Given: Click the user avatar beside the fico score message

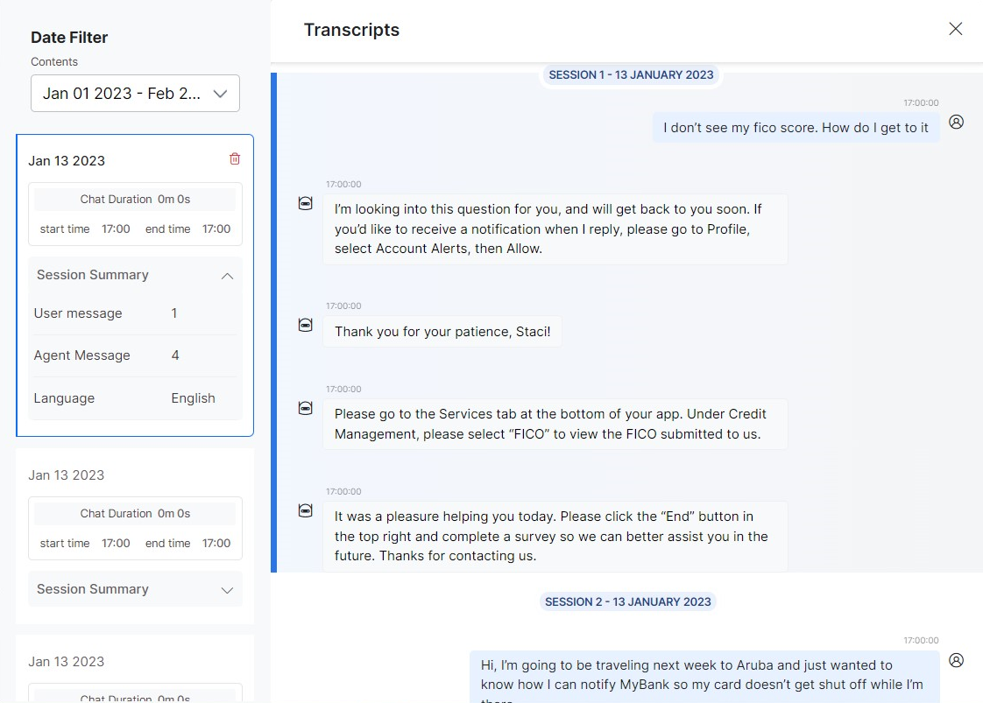Looking at the screenshot, I should click(x=957, y=122).
